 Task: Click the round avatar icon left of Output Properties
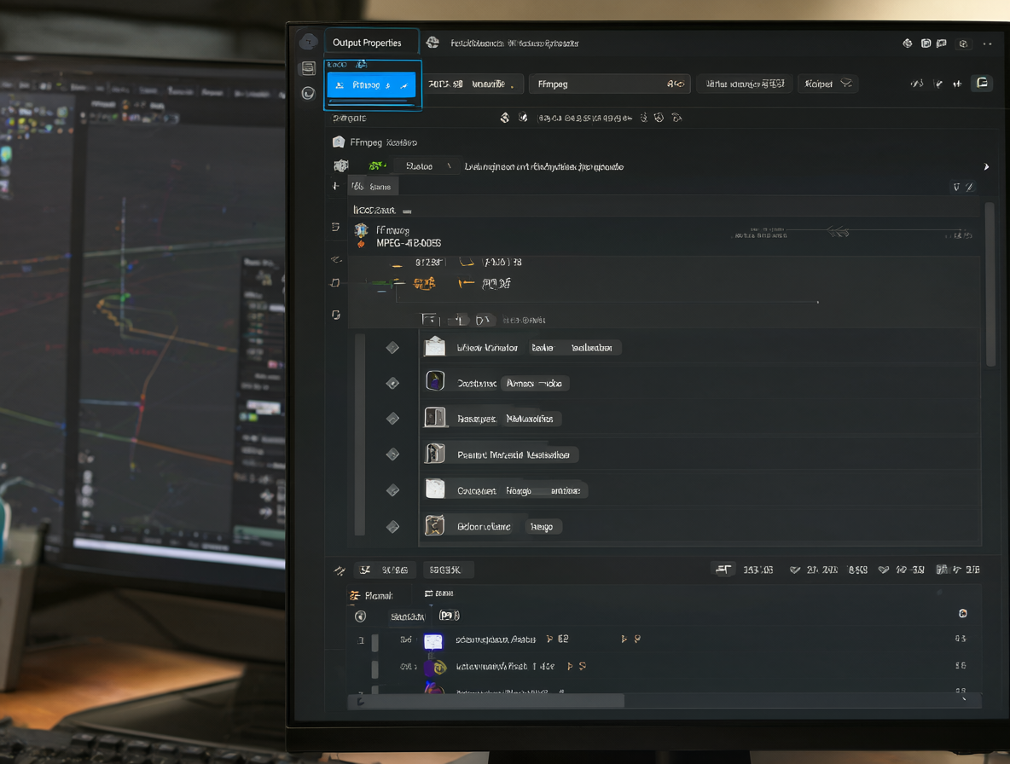click(309, 41)
